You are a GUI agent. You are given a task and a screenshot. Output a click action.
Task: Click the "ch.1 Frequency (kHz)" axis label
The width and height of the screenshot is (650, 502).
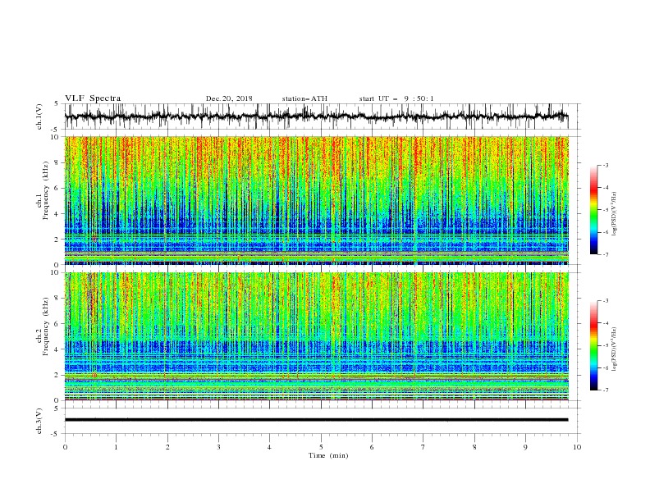click(x=43, y=190)
